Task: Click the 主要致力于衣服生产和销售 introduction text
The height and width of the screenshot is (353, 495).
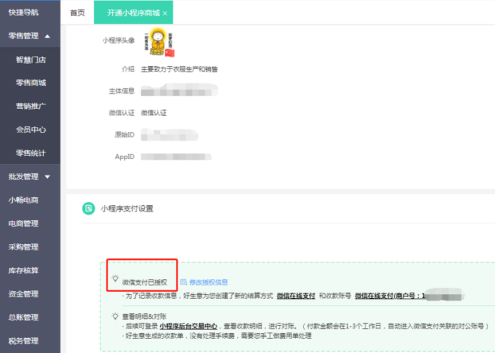Action: 179,69
